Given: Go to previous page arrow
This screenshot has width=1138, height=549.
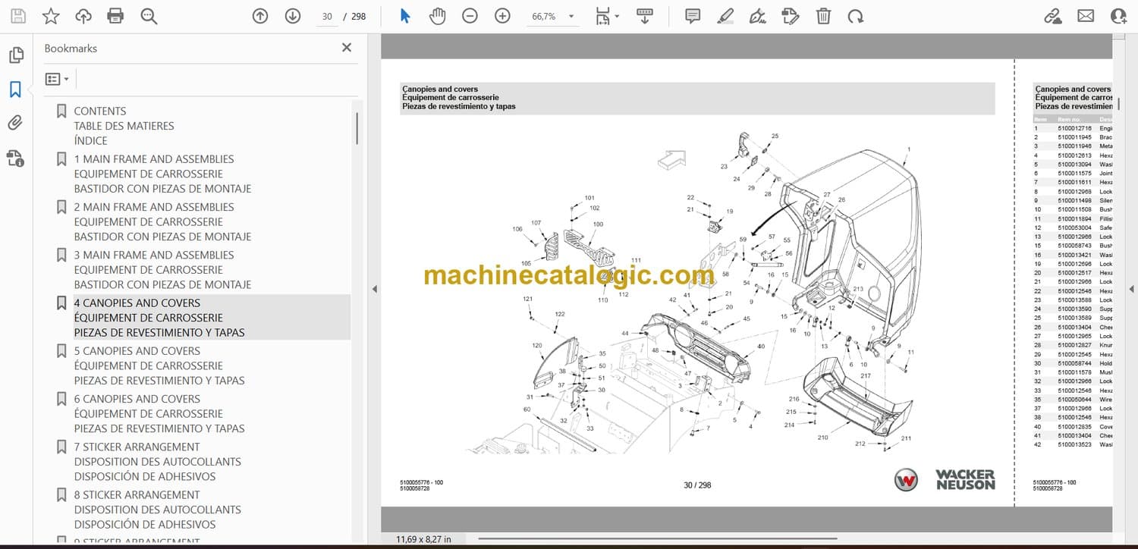Looking at the screenshot, I should (260, 16).
